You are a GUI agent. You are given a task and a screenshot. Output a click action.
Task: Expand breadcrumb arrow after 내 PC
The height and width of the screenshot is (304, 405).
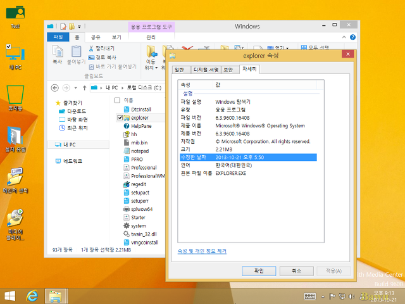[x=122, y=88]
